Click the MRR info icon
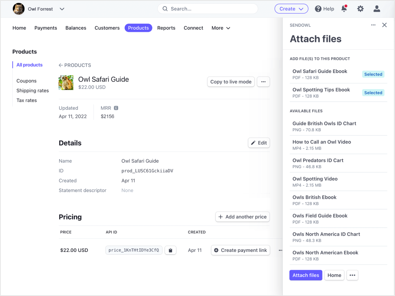This screenshot has width=395, height=296. 116,108
